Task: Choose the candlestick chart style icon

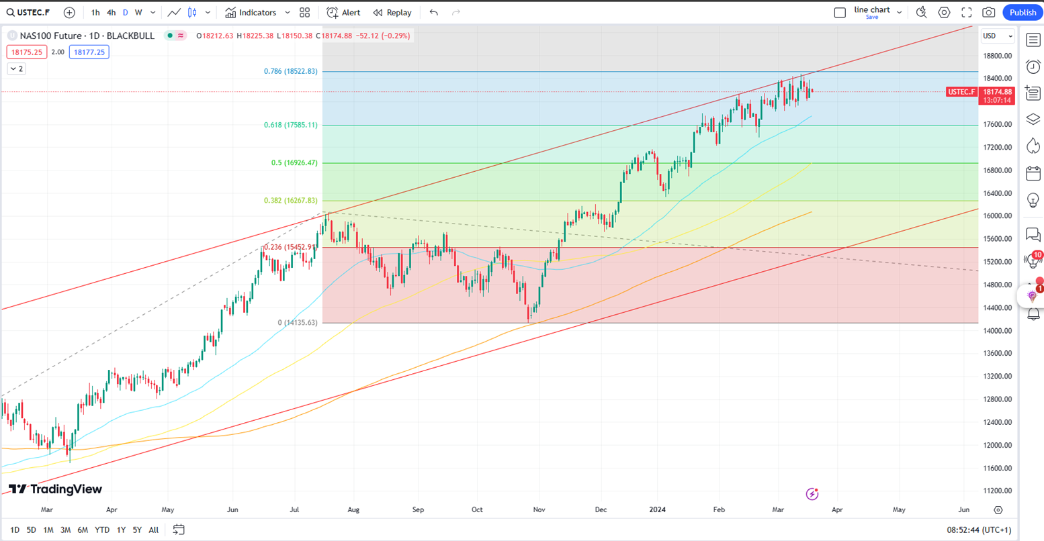Action: [193, 13]
